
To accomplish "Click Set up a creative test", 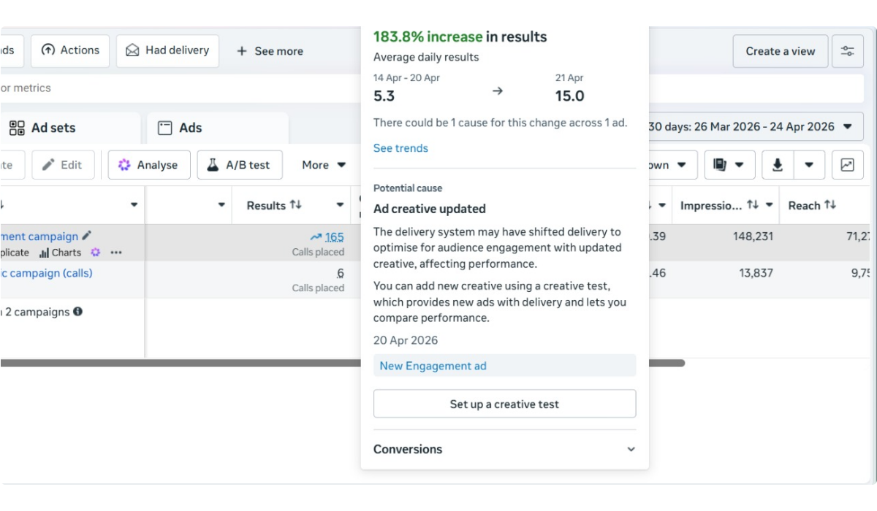I will point(504,404).
